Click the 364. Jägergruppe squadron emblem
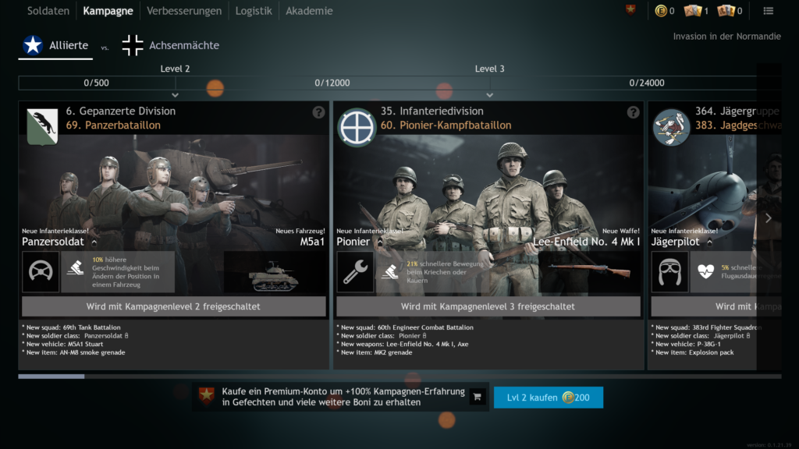799x449 pixels. click(671, 127)
